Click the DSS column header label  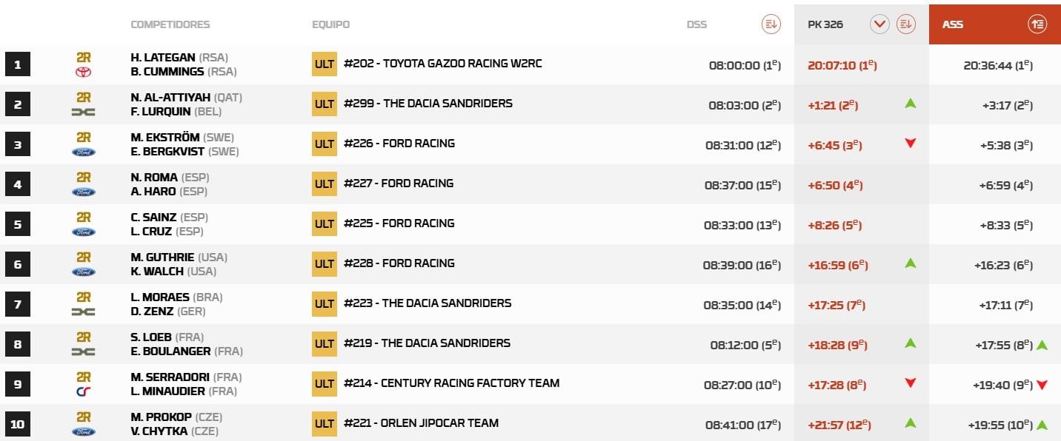696,24
